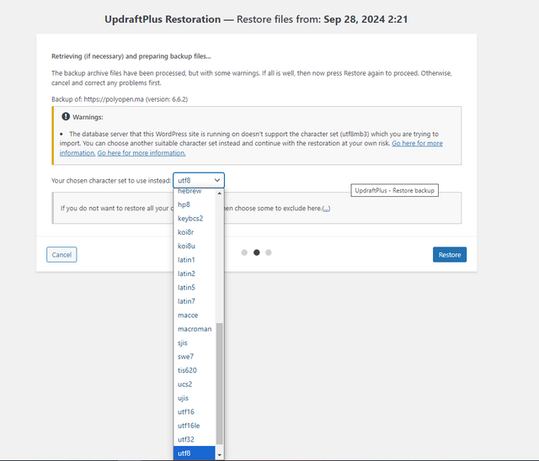Click the dropdown list scroll-up arrow
The image size is (539, 461).
[219, 193]
